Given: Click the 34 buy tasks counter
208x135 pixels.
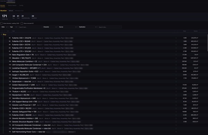Looking at the screenshot, I should pyautogui.click(x=14, y=17).
